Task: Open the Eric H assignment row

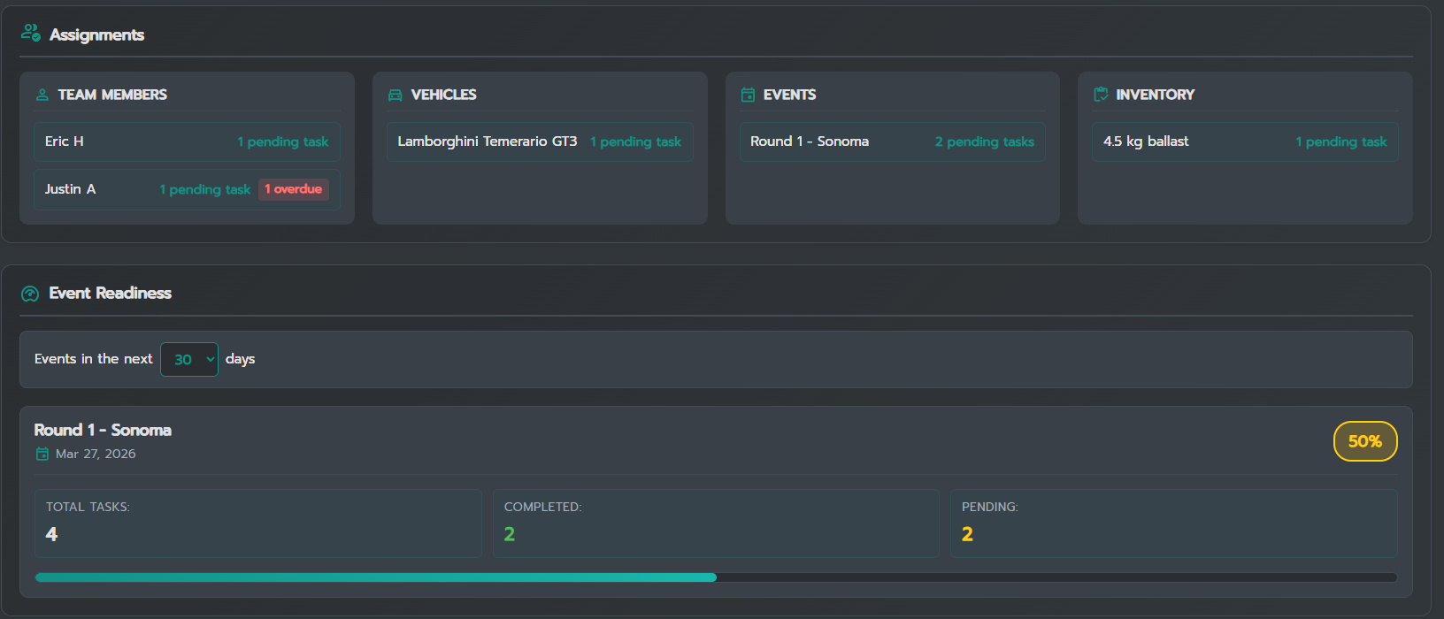Action: pyautogui.click(x=187, y=141)
